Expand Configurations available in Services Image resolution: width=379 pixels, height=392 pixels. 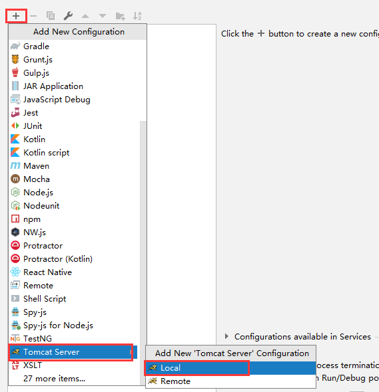pos(226,336)
